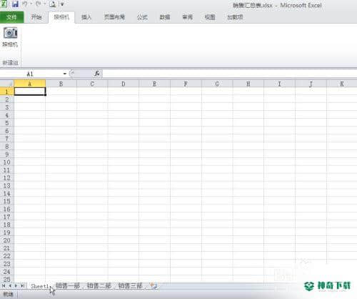Click the undo arrow in quick access toolbar

[25, 4]
